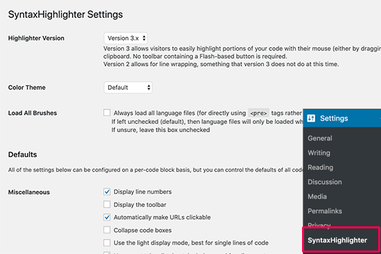Go to General settings
This screenshot has width=381, height=254.
point(320,138)
